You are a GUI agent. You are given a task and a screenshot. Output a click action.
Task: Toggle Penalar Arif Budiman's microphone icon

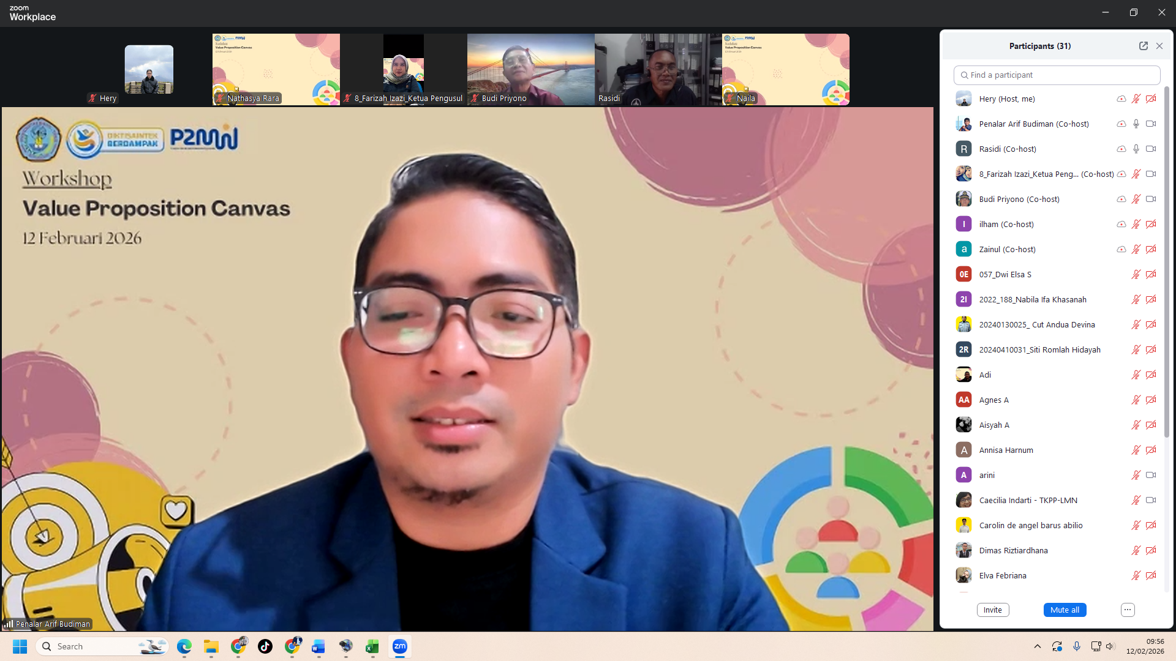1136,124
